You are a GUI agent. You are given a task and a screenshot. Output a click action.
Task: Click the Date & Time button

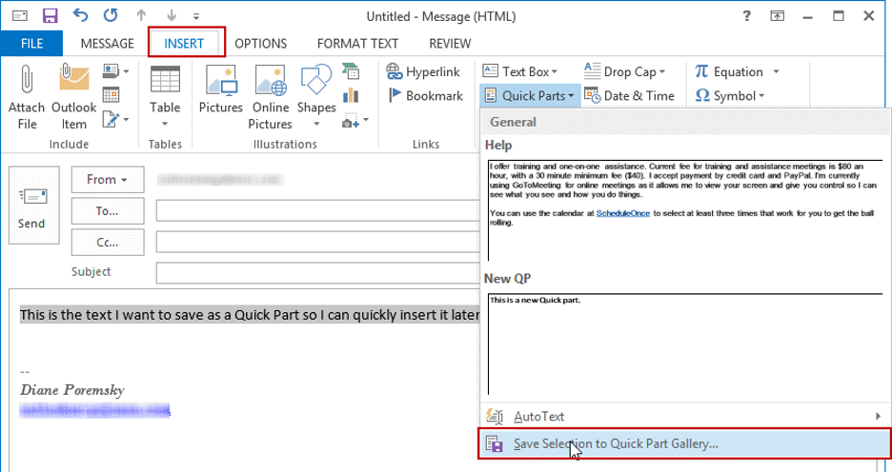[629, 95]
